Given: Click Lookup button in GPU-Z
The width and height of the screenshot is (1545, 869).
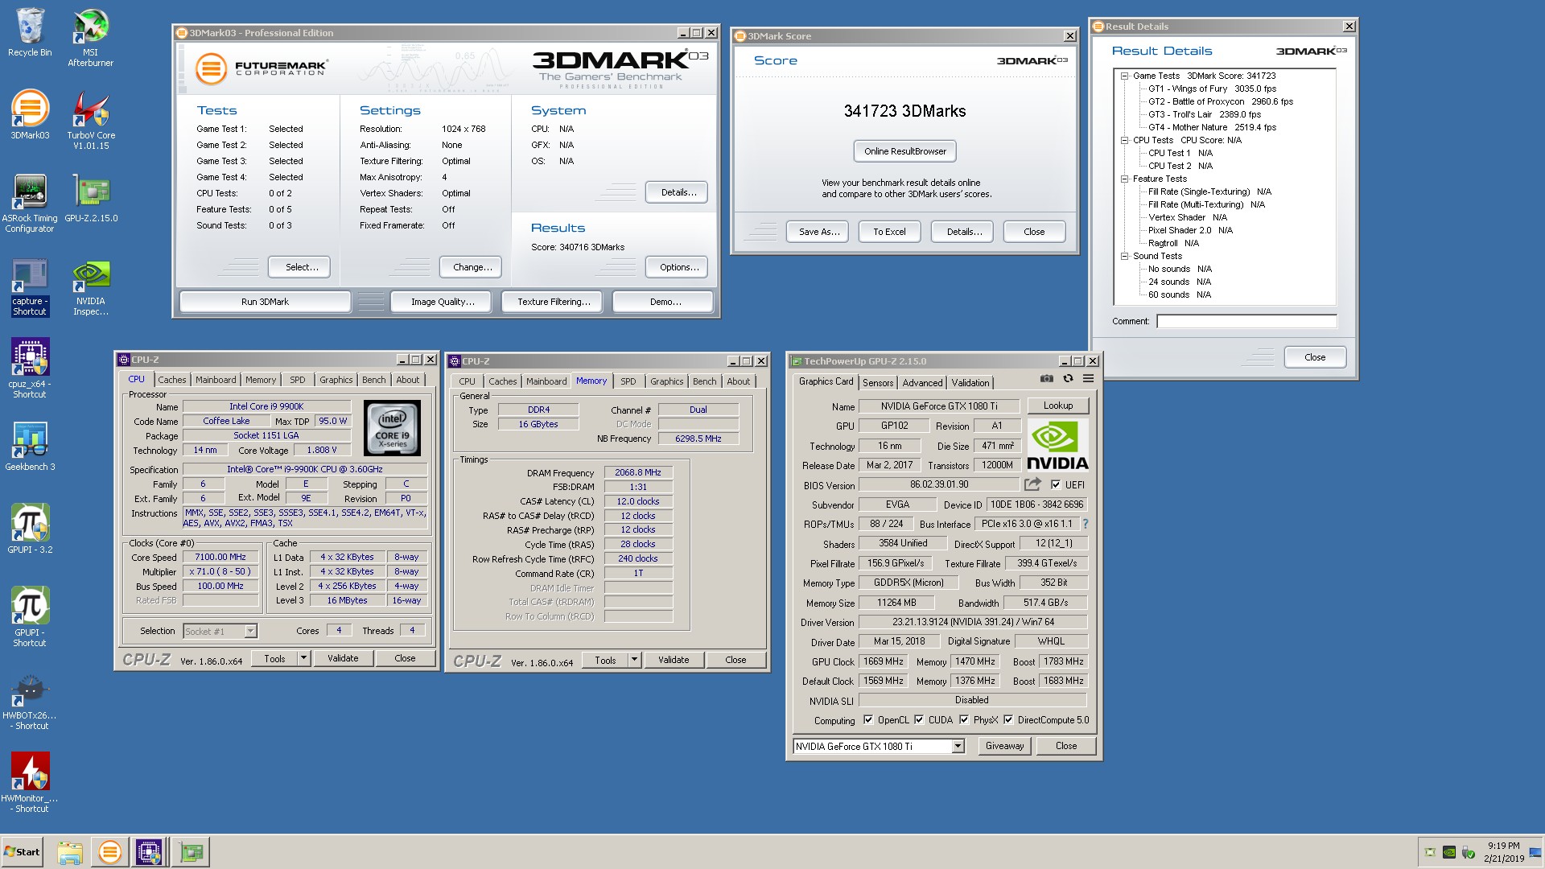Looking at the screenshot, I should coord(1058,406).
